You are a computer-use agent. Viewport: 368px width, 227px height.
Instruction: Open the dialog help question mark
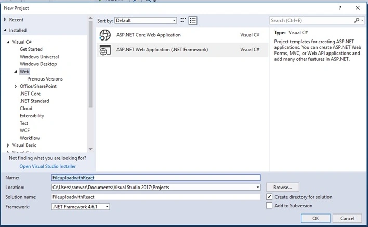[x=340, y=8]
